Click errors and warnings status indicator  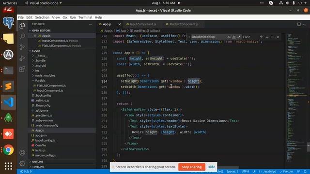26,172
